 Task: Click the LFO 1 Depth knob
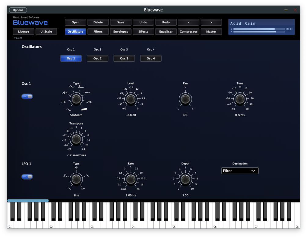pyautogui.click(x=185, y=179)
